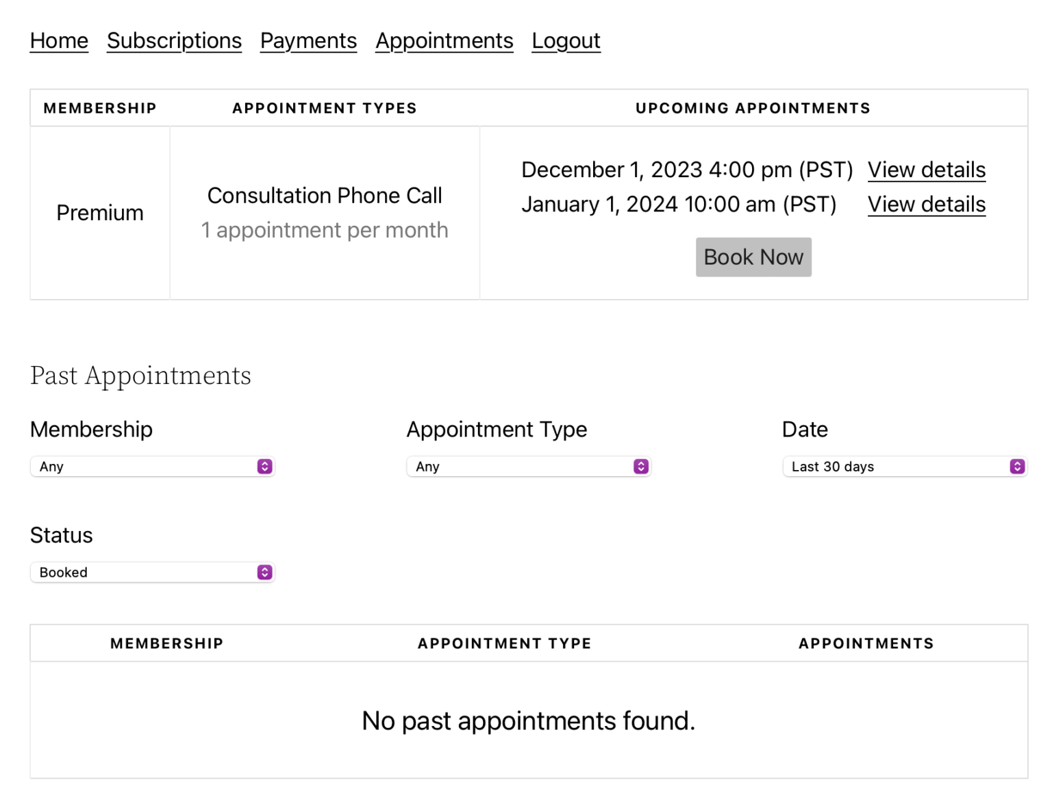Navigate to the Home page
Viewport: 1052px width, 806px height.
coord(58,40)
